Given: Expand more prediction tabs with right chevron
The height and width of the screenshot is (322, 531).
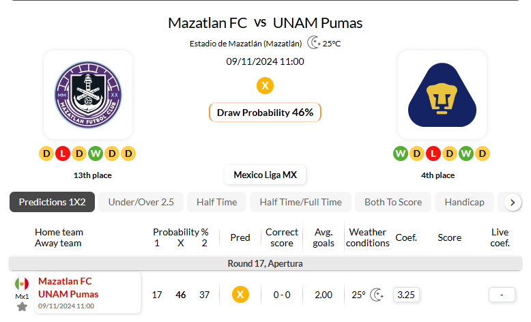Looking at the screenshot, I should click(513, 202).
